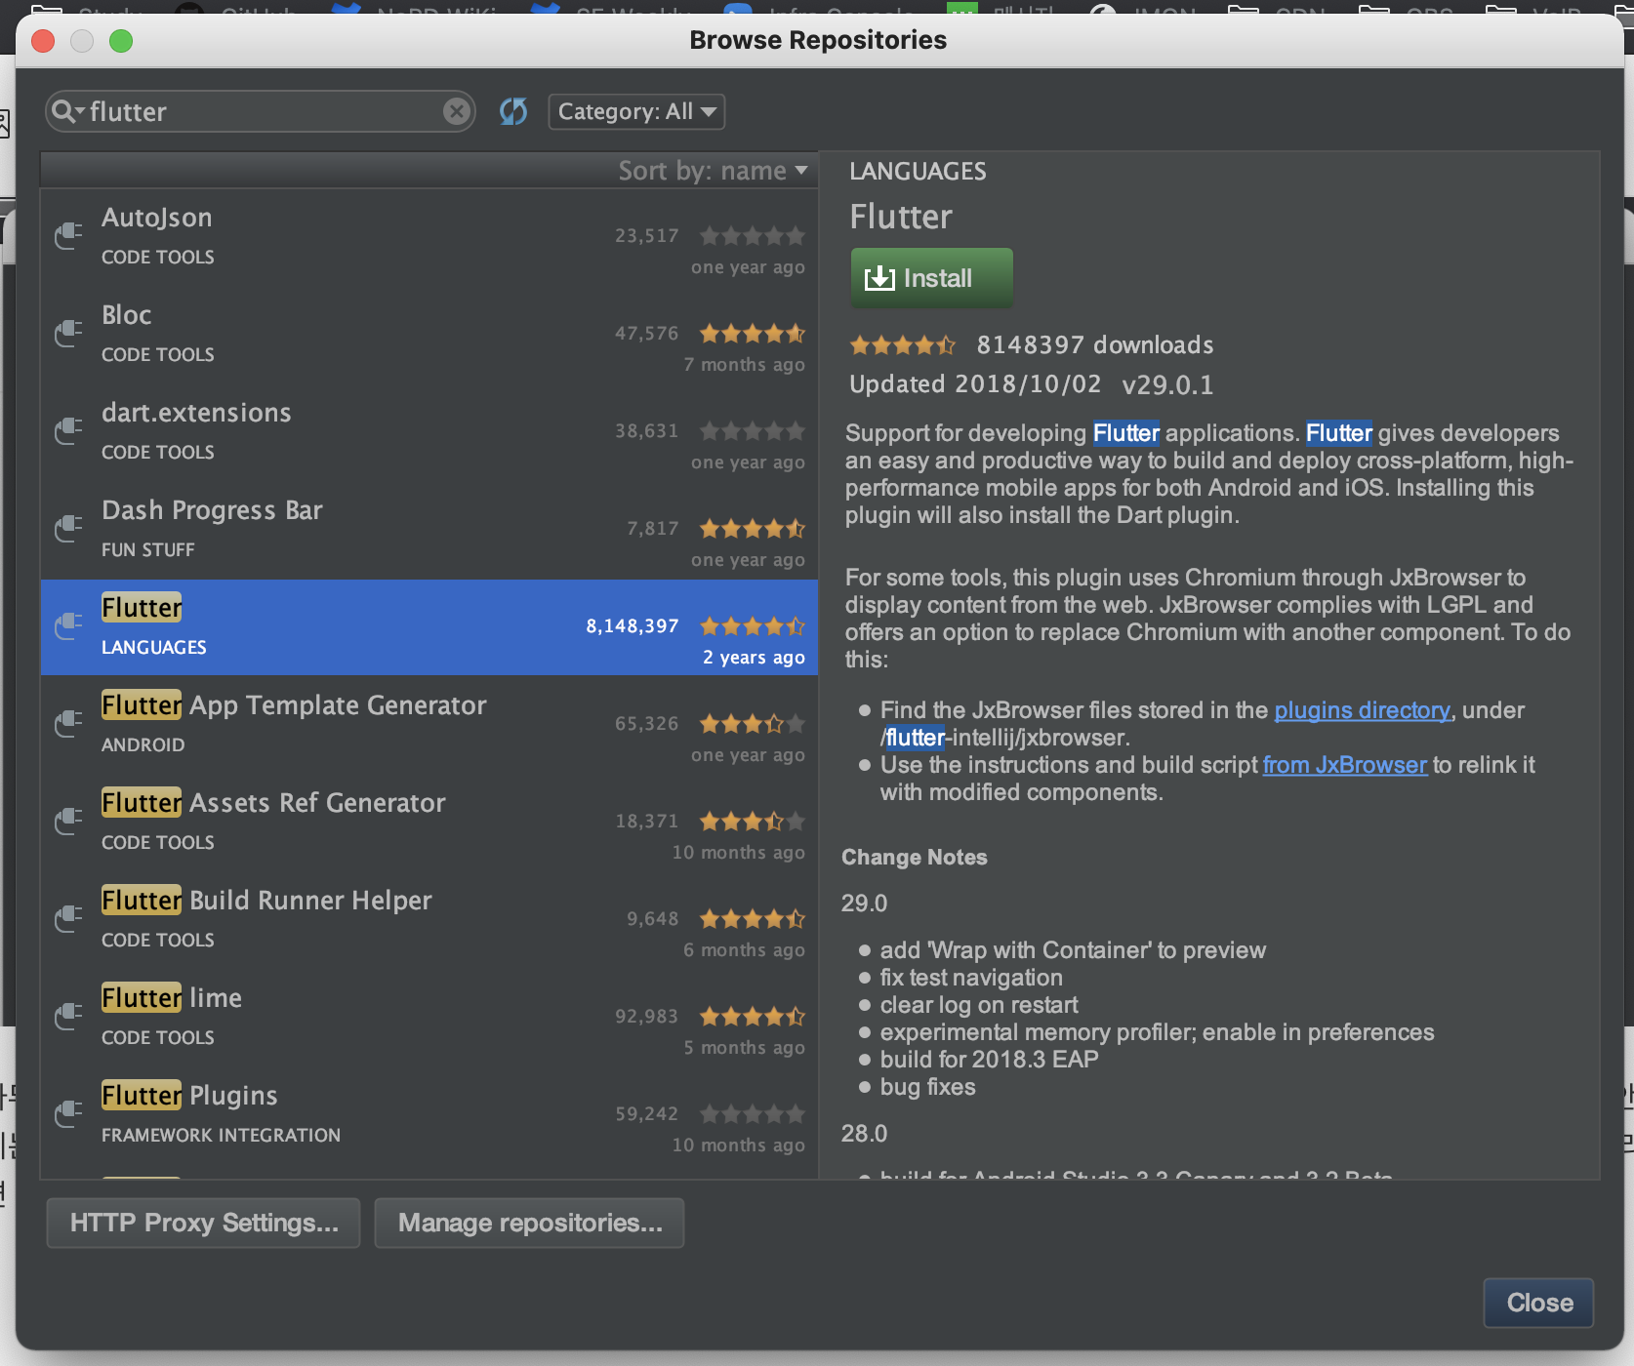Click the 8,148,397 download count
This screenshot has height=1366, width=1634.
[x=632, y=626]
